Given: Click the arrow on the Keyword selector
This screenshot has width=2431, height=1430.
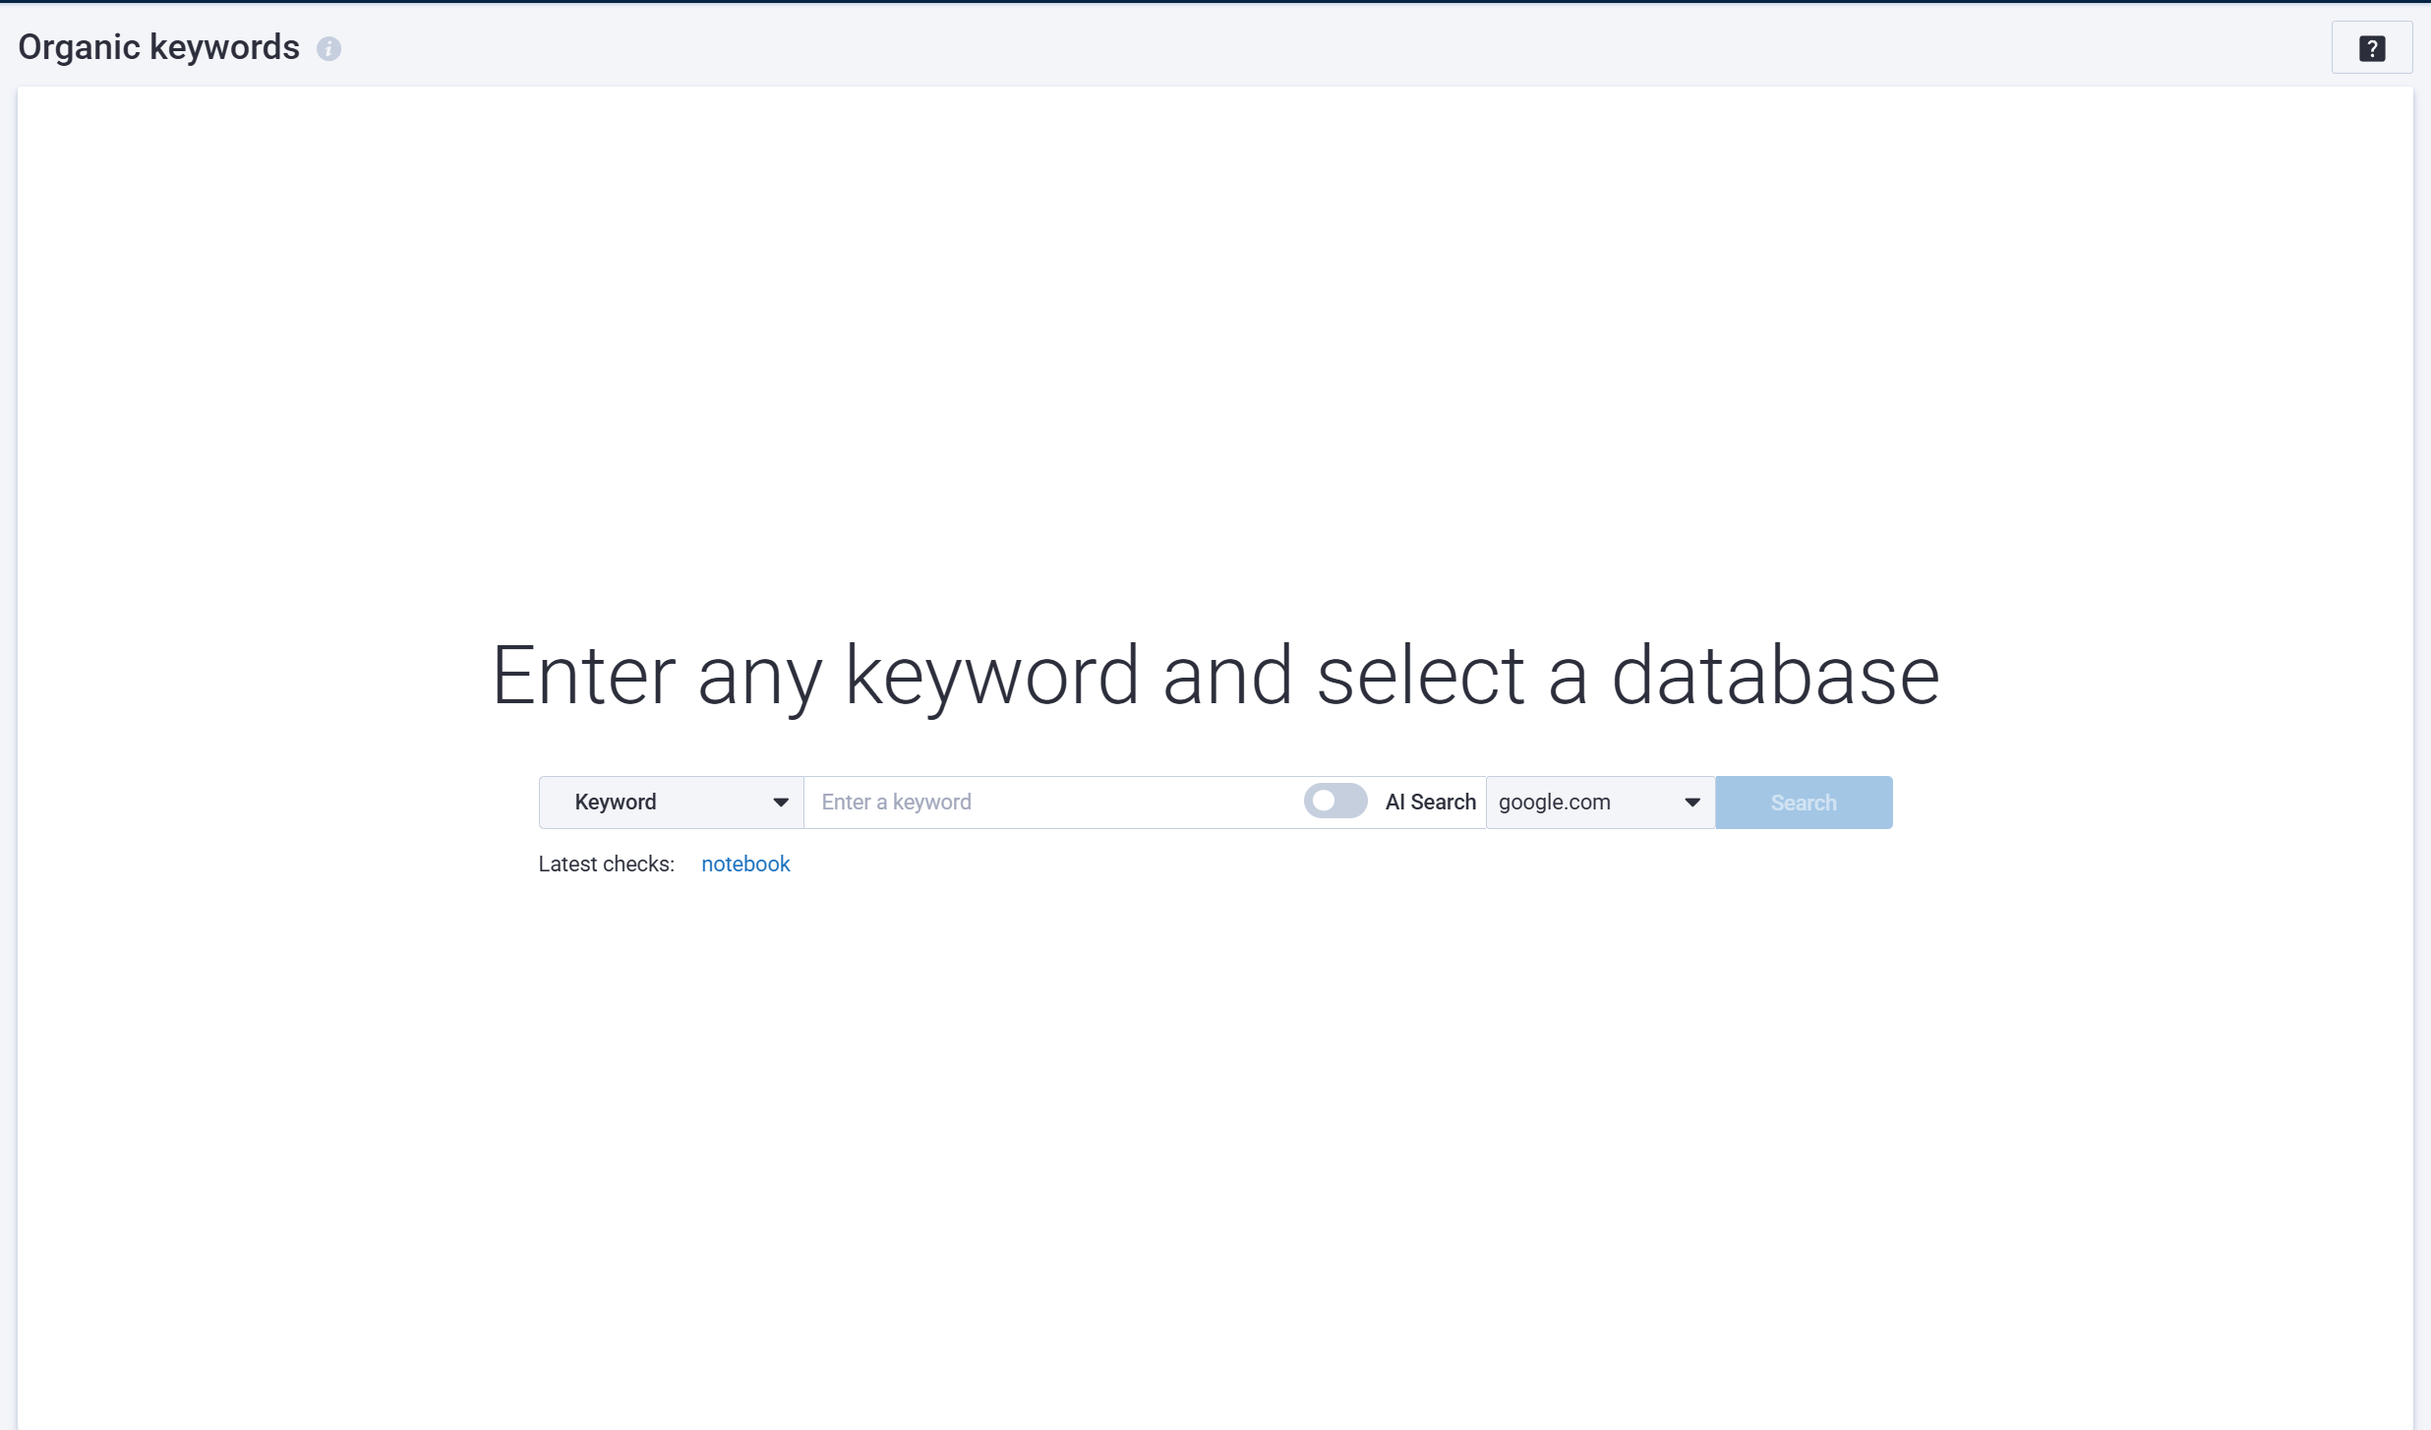Looking at the screenshot, I should 781,803.
